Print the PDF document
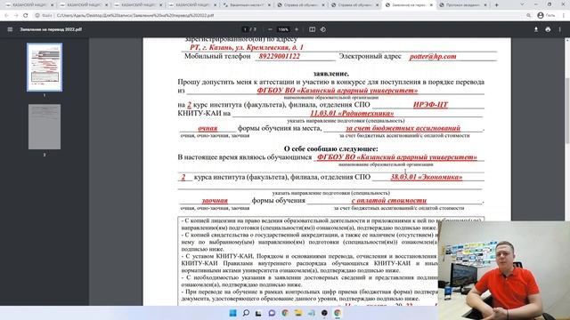Image resolution: width=570 pixels, height=320 pixels. 548,29
